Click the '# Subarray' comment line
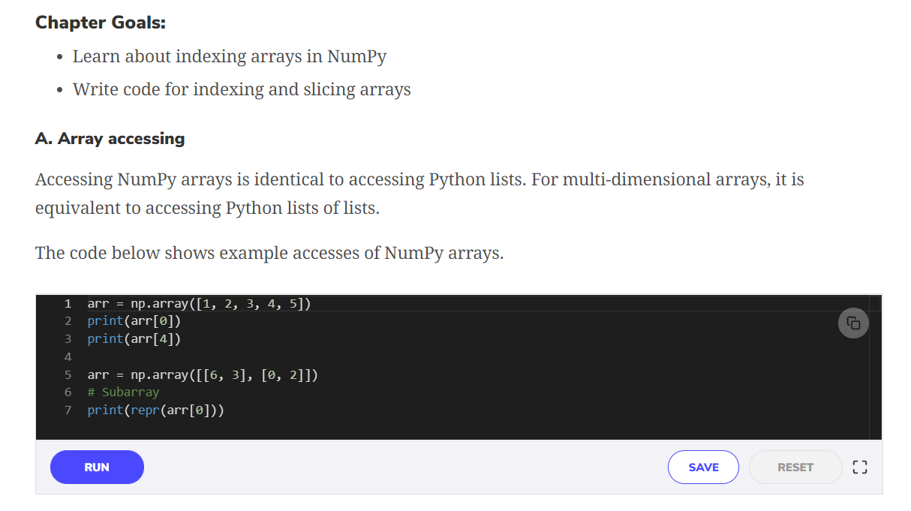The width and height of the screenshot is (911, 511). (123, 392)
